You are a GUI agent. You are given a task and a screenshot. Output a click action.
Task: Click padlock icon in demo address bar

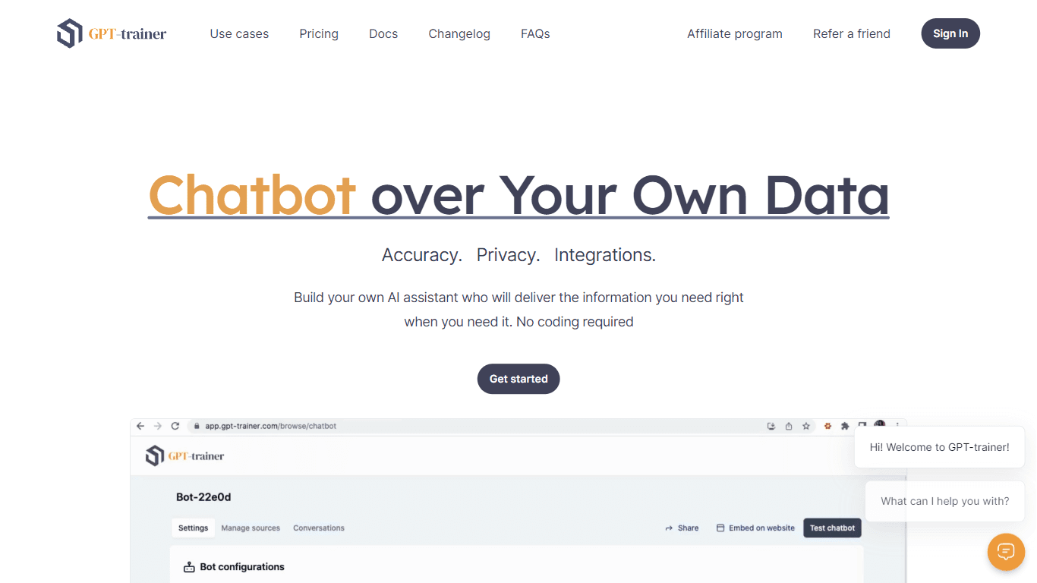point(197,427)
